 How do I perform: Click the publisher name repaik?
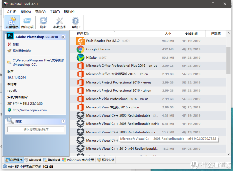coord(12,90)
